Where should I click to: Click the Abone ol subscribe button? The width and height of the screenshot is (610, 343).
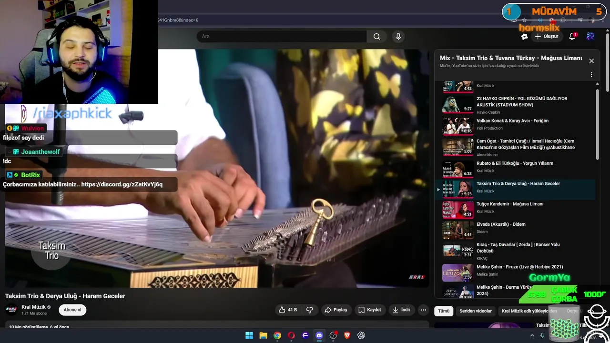coord(72,310)
